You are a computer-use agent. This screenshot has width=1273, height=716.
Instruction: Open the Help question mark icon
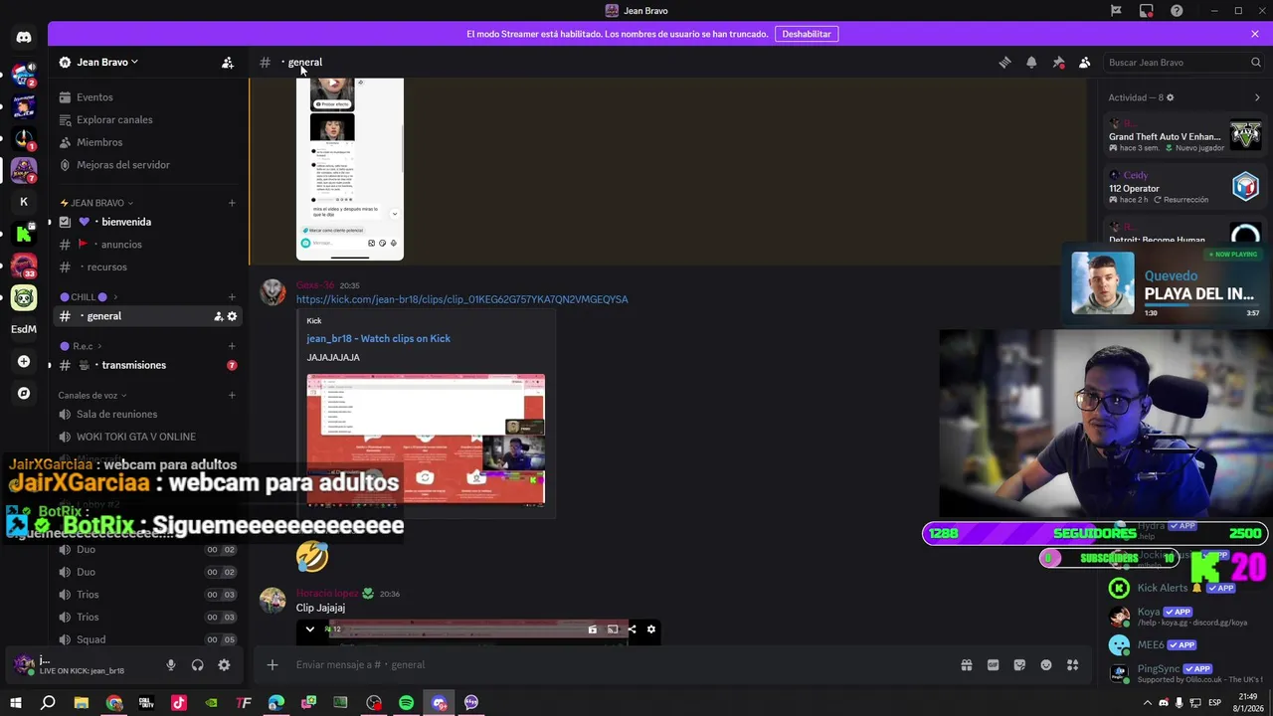pos(1177,11)
